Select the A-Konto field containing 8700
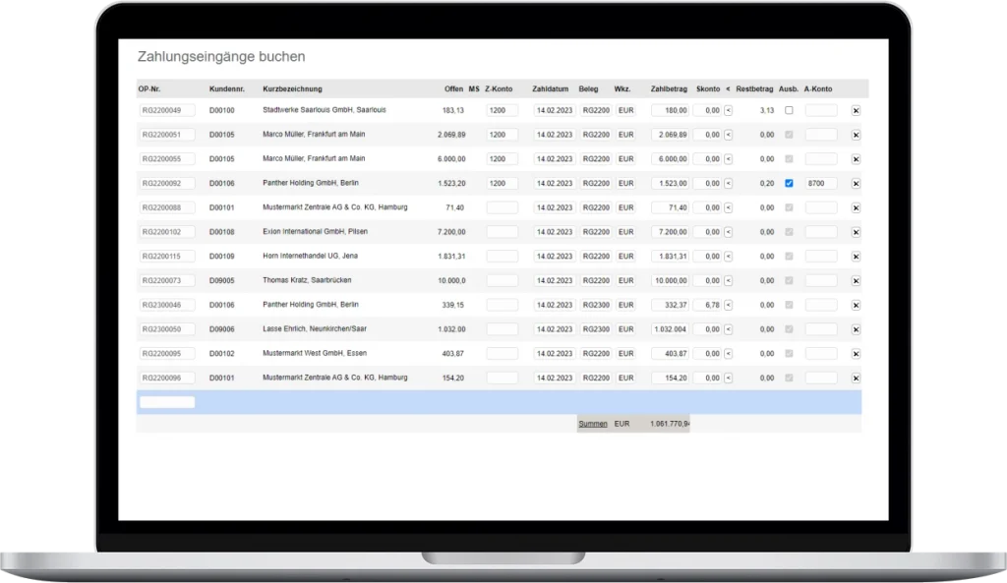The height and width of the screenshot is (583, 1007). click(821, 183)
